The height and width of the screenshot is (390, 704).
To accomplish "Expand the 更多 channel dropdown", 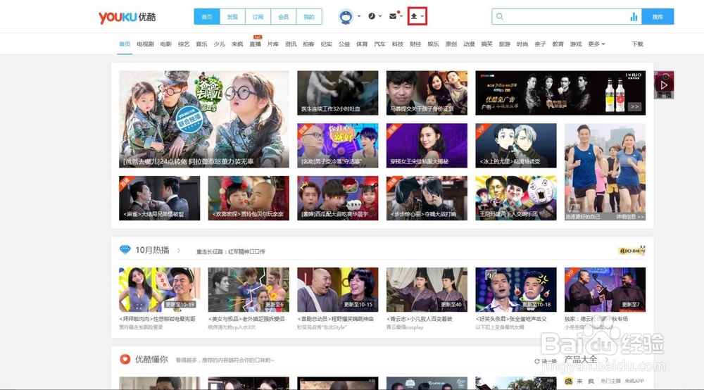I will (597, 44).
